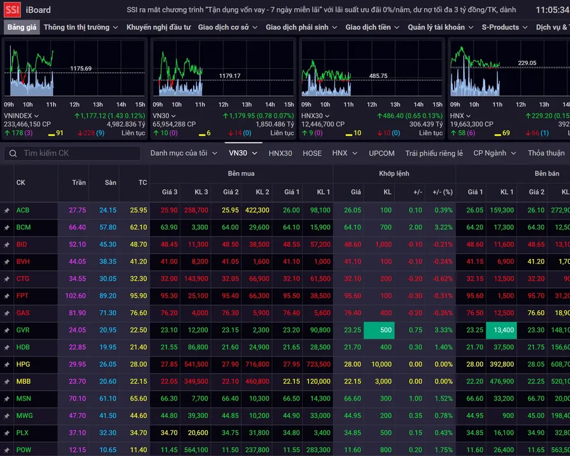Pin the CTG stock row
This screenshot has height=456, width=570.
click(x=6, y=279)
